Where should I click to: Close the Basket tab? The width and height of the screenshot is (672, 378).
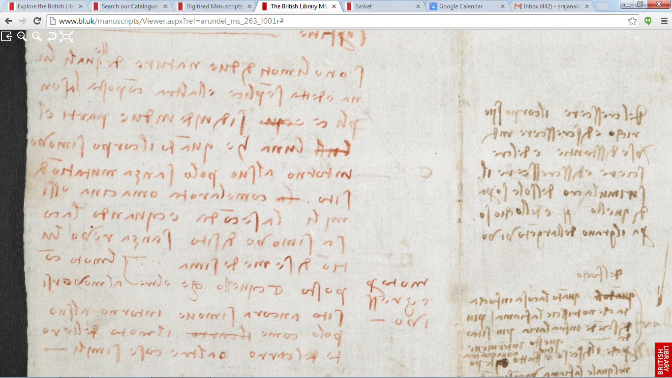[419, 6]
